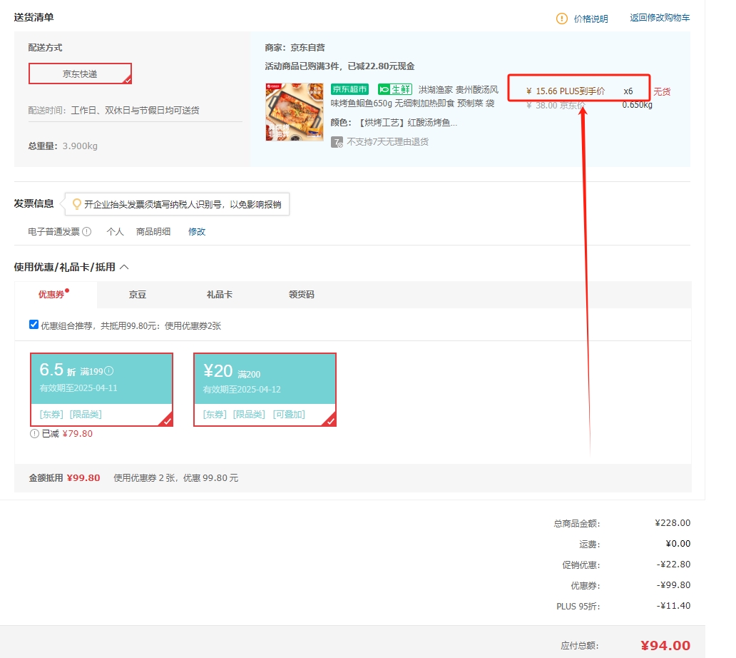736x658 pixels.
Task: Deselect the 6.5折 满199 coupon
Action: [x=101, y=390]
